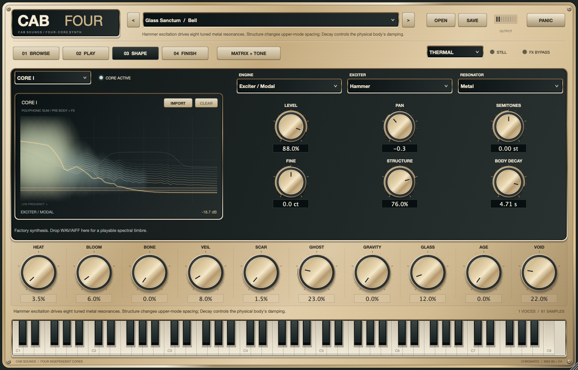578x370 pixels.
Task: Click the Structure knob
Action: coord(400,181)
